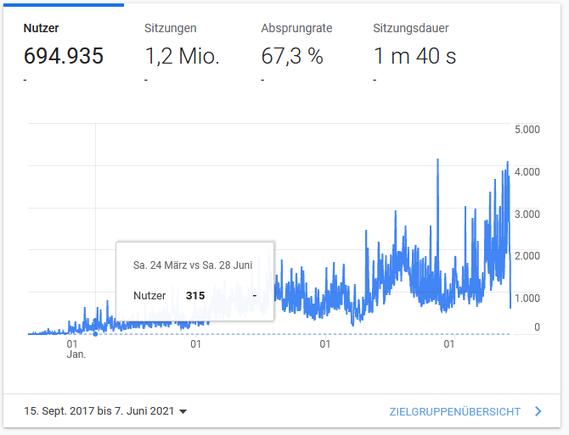Click the 5.000 y-axis label
The image size is (569, 435).
click(x=527, y=130)
